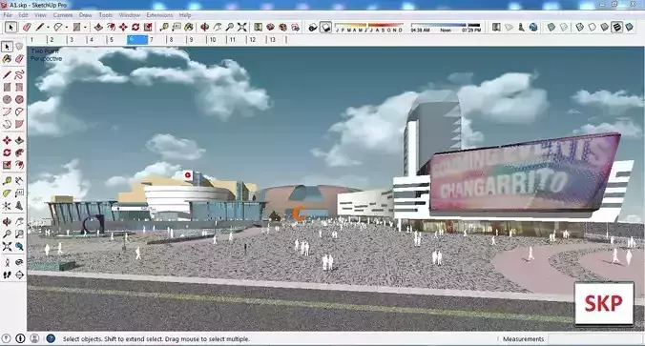Toggle terrain visibility icon

coord(509,27)
